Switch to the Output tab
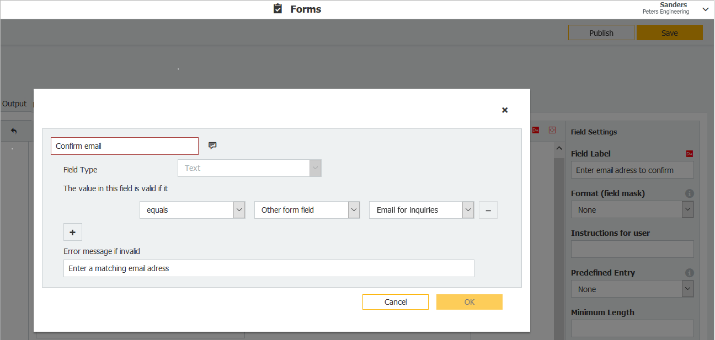 pyautogui.click(x=14, y=103)
